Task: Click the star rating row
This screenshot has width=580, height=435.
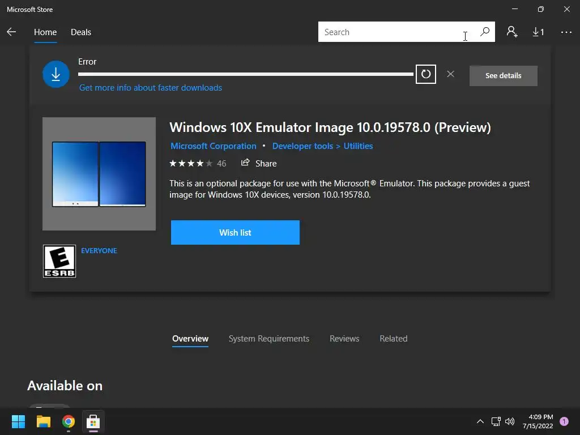Action: [x=191, y=163]
